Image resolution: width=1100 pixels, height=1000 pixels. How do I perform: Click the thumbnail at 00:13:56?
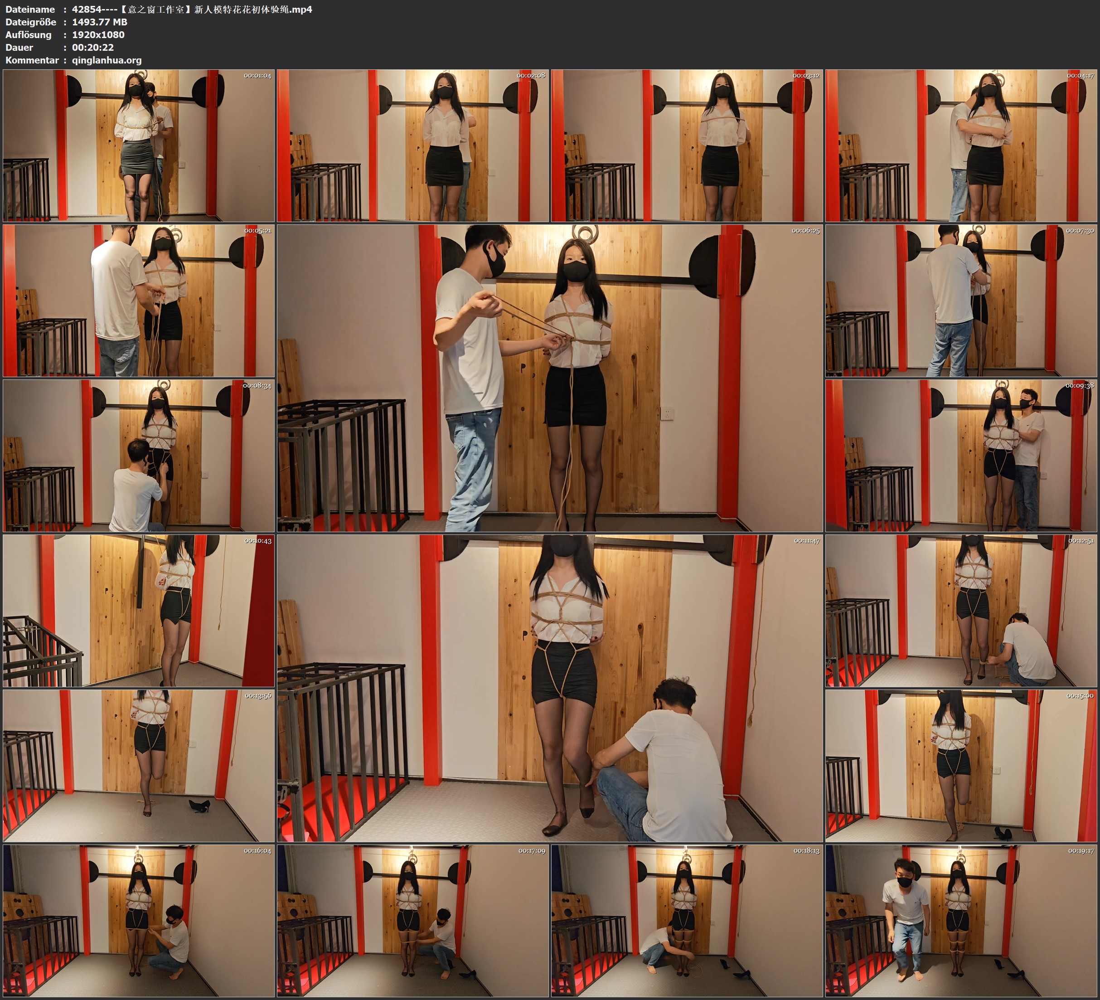click(139, 765)
